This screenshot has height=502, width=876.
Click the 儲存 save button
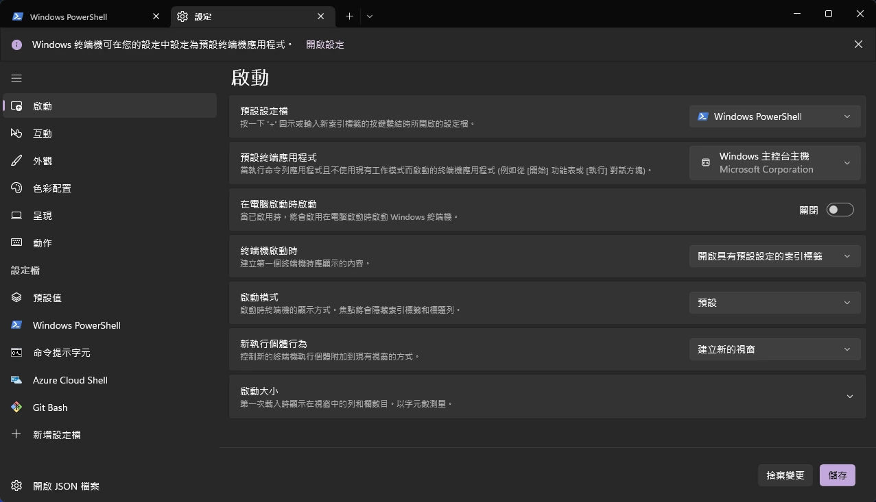click(x=837, y=475)
